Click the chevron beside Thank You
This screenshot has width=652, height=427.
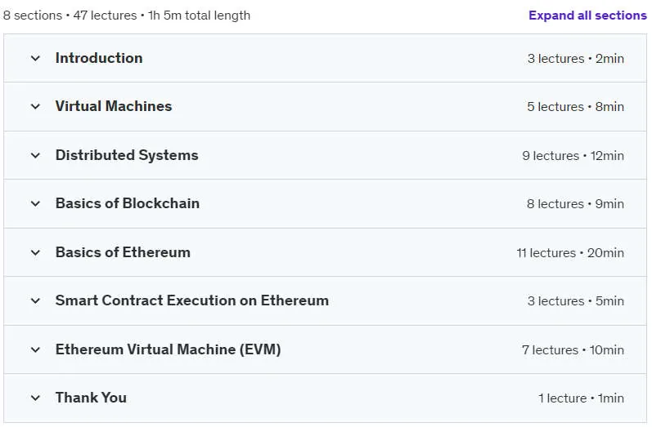point(35,398)
